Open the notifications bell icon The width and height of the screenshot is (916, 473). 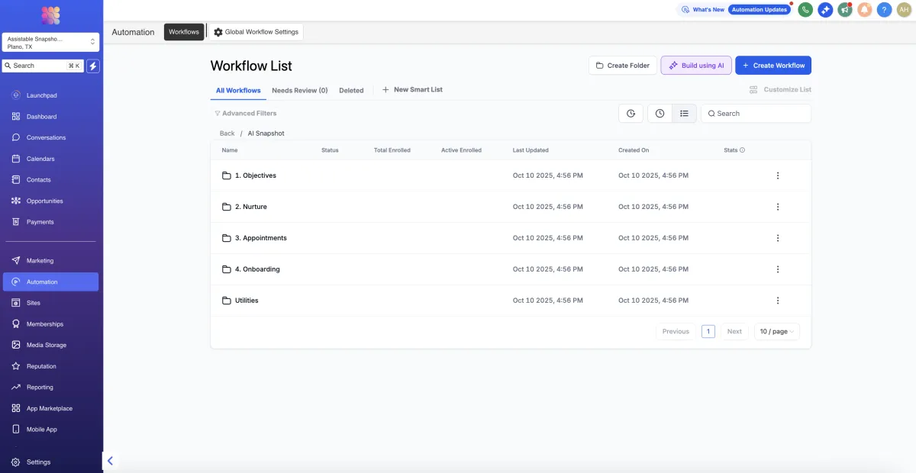click(864, 10)
